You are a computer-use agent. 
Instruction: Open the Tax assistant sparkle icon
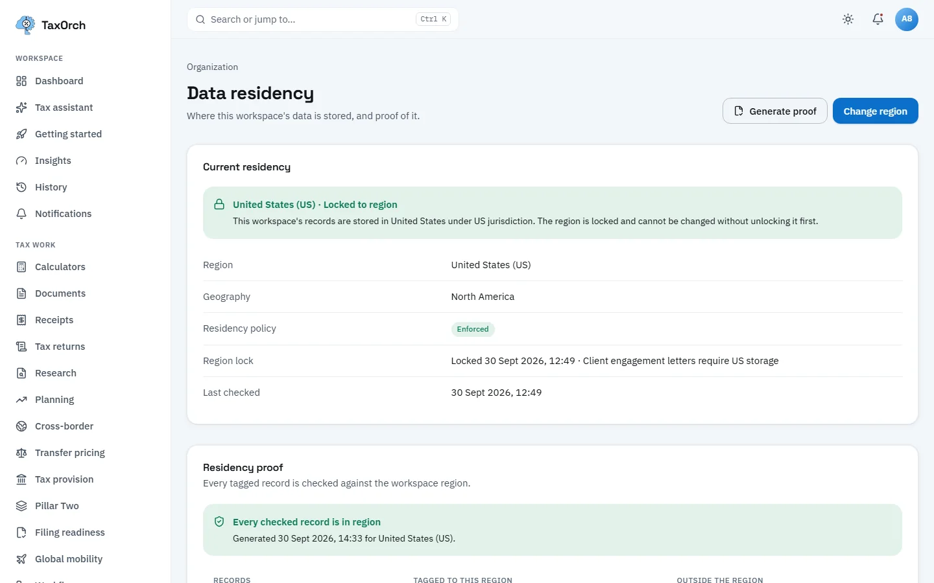tap(21, 108)
